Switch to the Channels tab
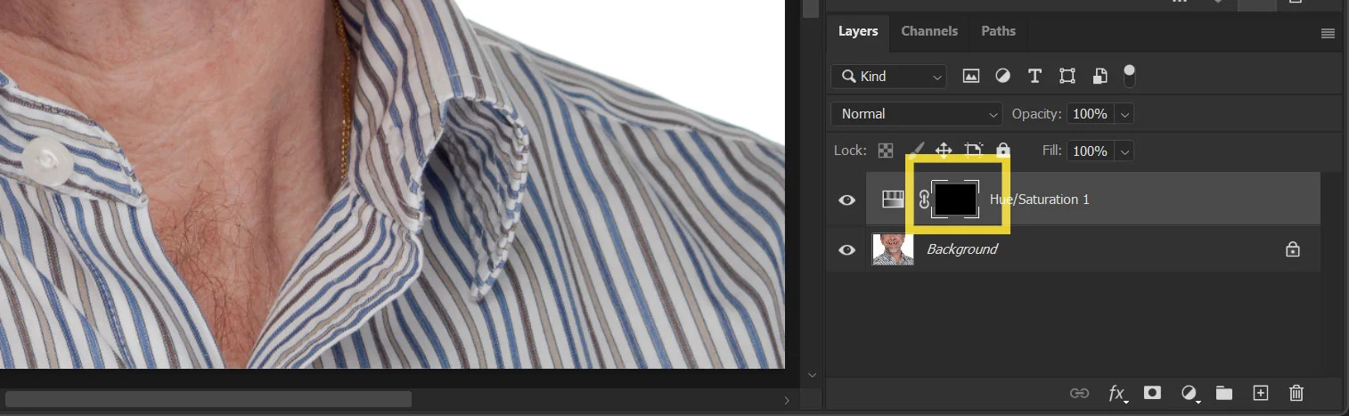The height and width of the screenshot is (416, 1349). [x=929, y=31]
